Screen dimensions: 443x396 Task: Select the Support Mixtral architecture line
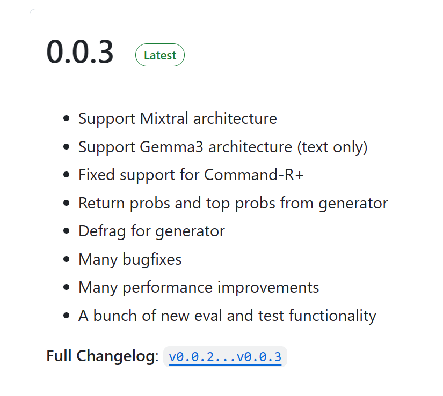tap(177, 118)
